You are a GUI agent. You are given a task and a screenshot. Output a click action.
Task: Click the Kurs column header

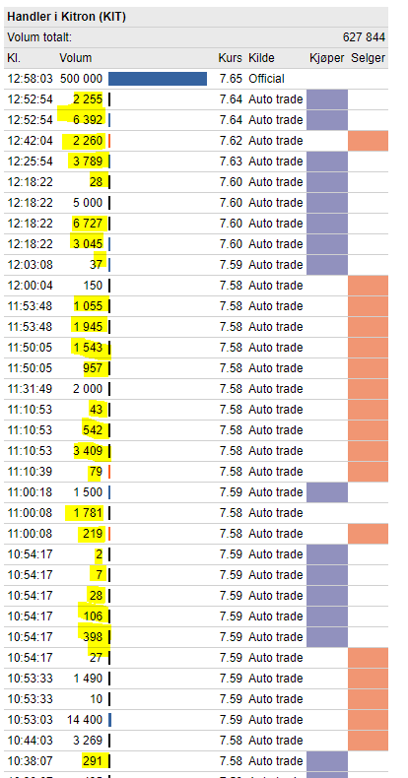click(x=230, y=58)
